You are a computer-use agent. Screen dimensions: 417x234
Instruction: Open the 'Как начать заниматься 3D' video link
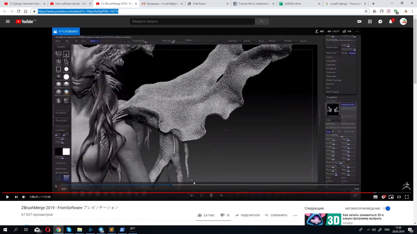point(363,217)
